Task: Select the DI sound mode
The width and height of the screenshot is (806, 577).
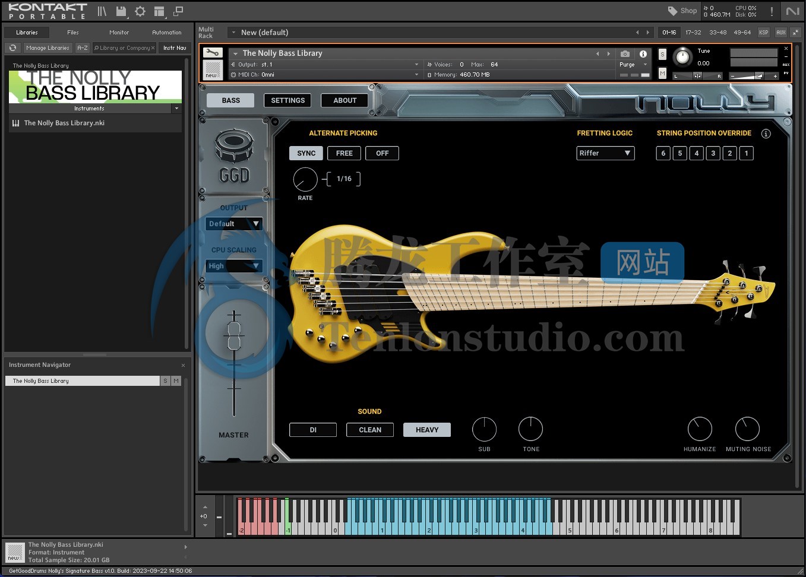Action: coord(313,430)
